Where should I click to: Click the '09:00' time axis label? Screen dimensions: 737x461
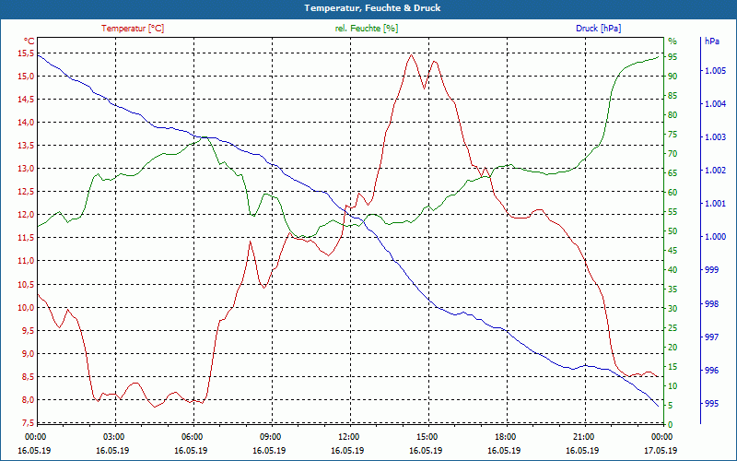270,436
